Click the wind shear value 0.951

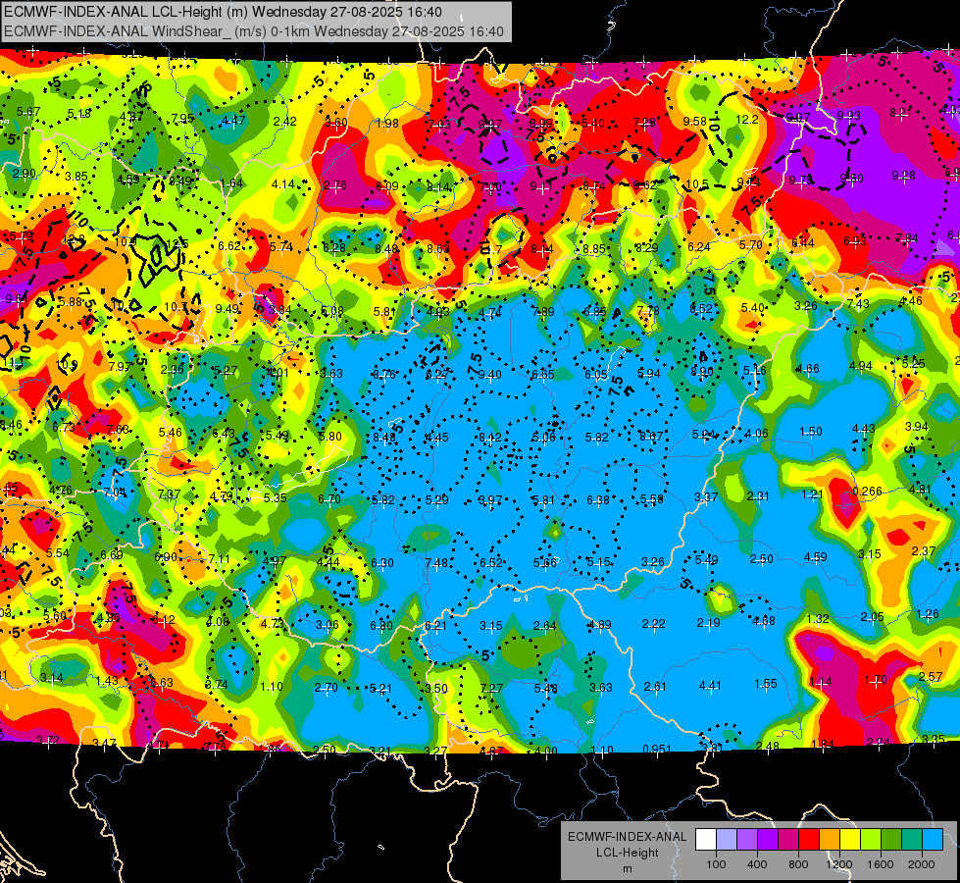pos(656,750)
